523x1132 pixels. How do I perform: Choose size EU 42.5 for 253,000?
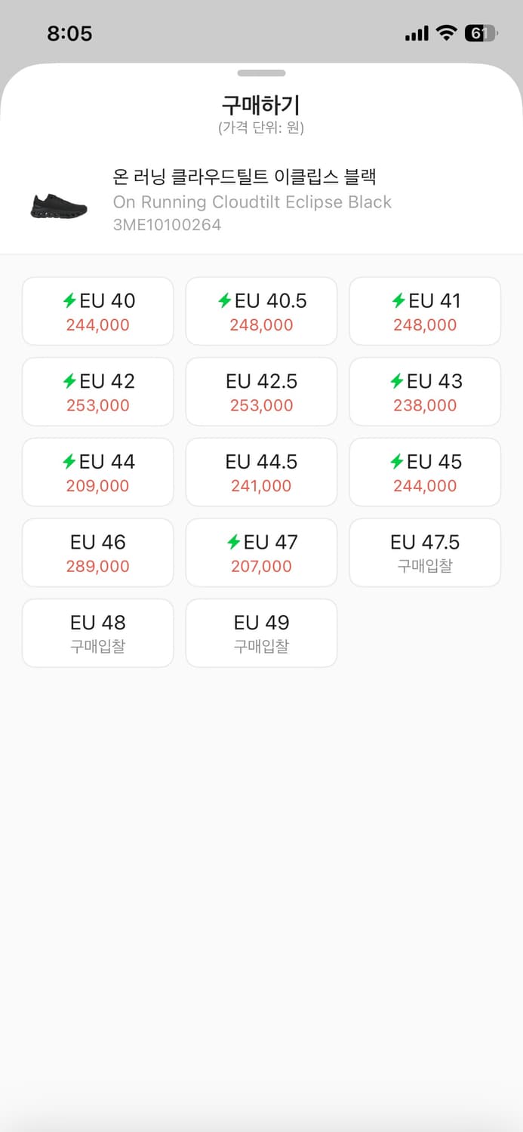click(x=261, y=392)
